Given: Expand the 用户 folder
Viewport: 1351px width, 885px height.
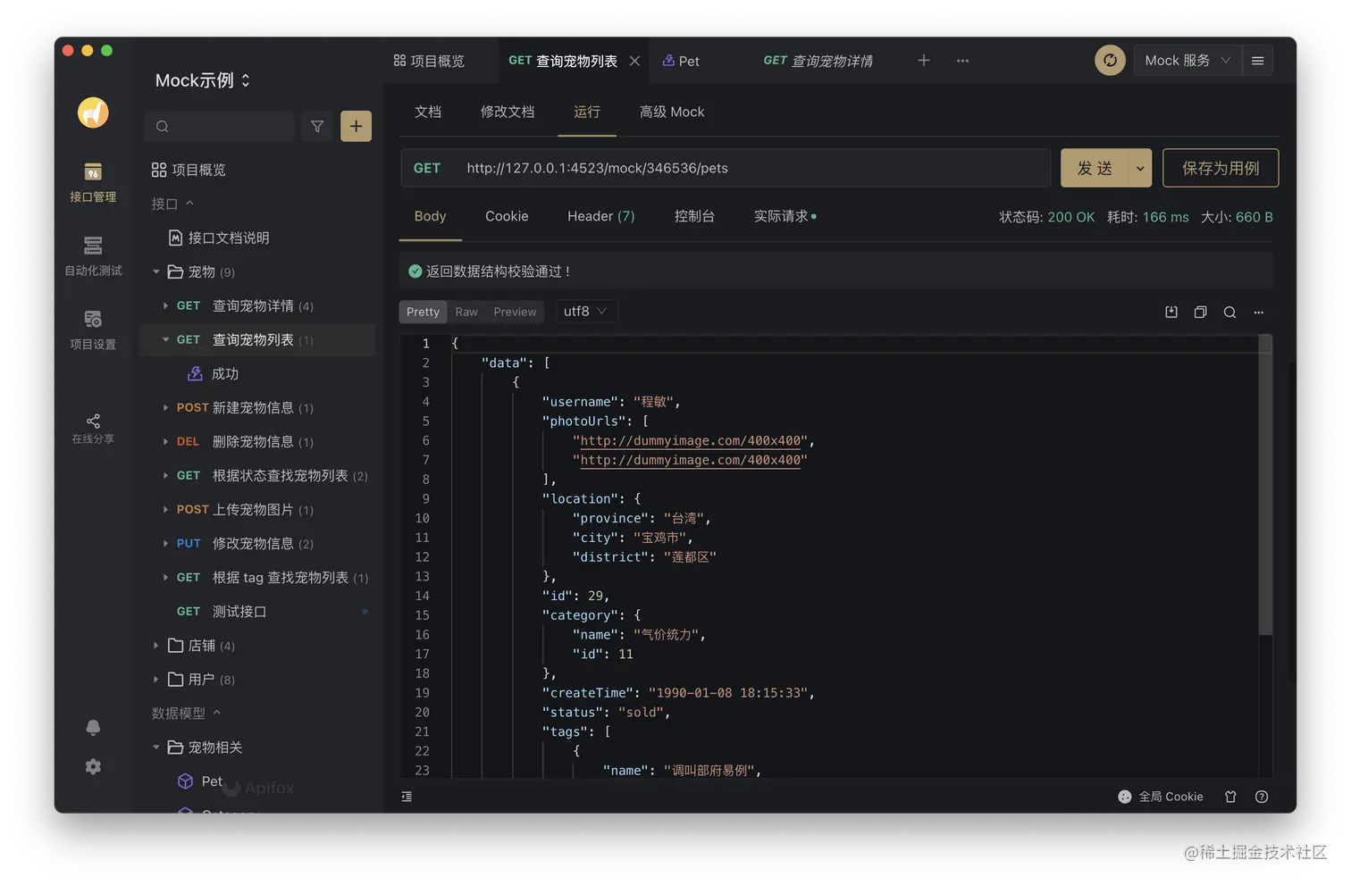Looking at the screenshot, I should [156, 679].
